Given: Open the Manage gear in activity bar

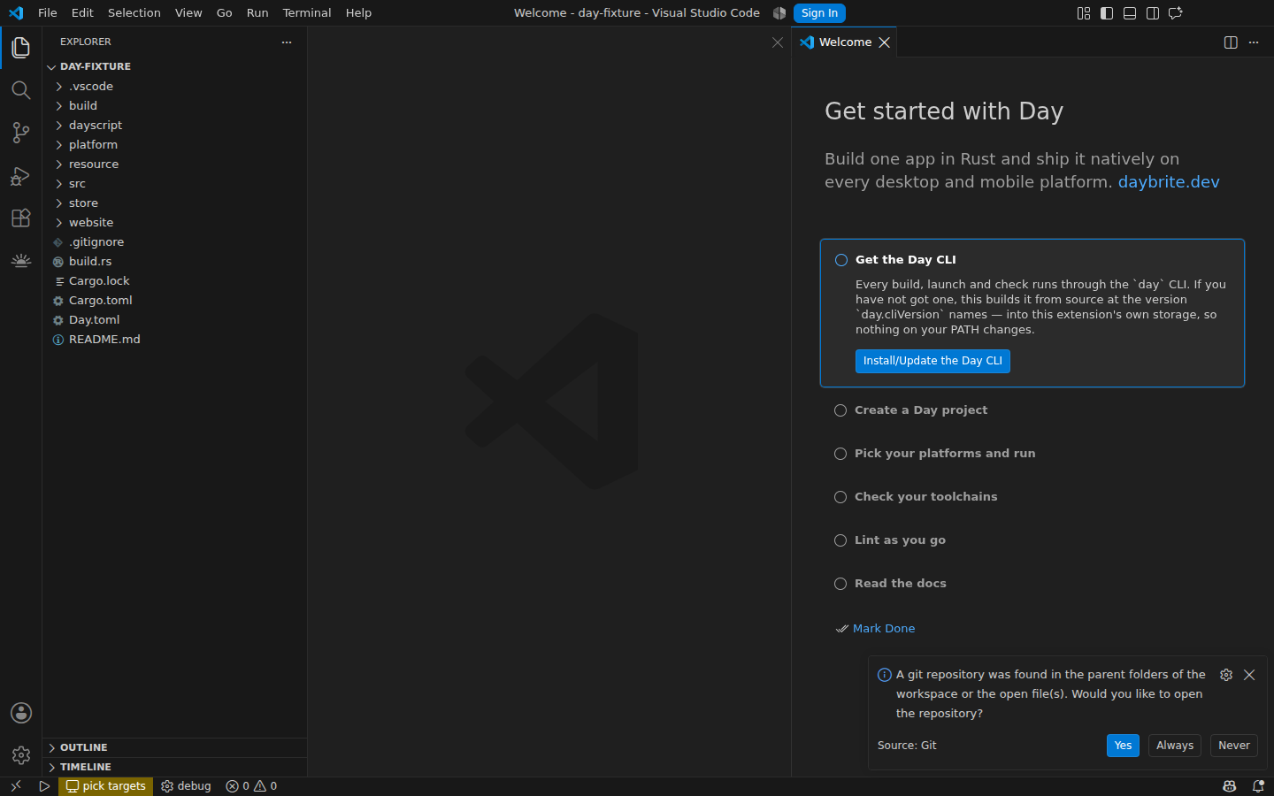Looking at the screenshot, I should click(x=21, y=755).
